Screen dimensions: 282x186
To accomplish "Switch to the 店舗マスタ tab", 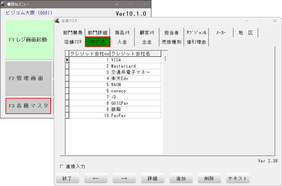I will pos(73,42).
